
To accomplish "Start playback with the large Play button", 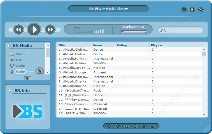I will tap(34, 29).
